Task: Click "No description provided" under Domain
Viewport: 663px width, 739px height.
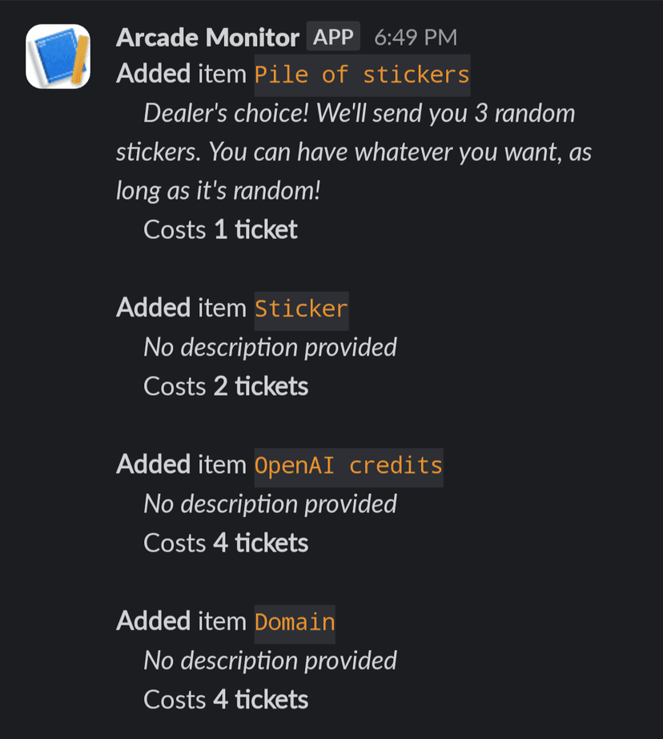Action: 270,661
